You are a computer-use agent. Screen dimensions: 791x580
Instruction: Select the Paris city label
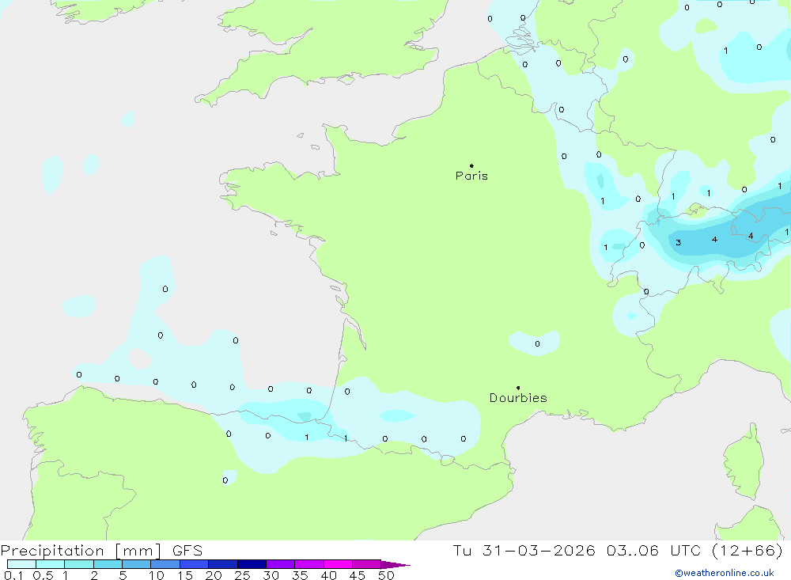471,176
